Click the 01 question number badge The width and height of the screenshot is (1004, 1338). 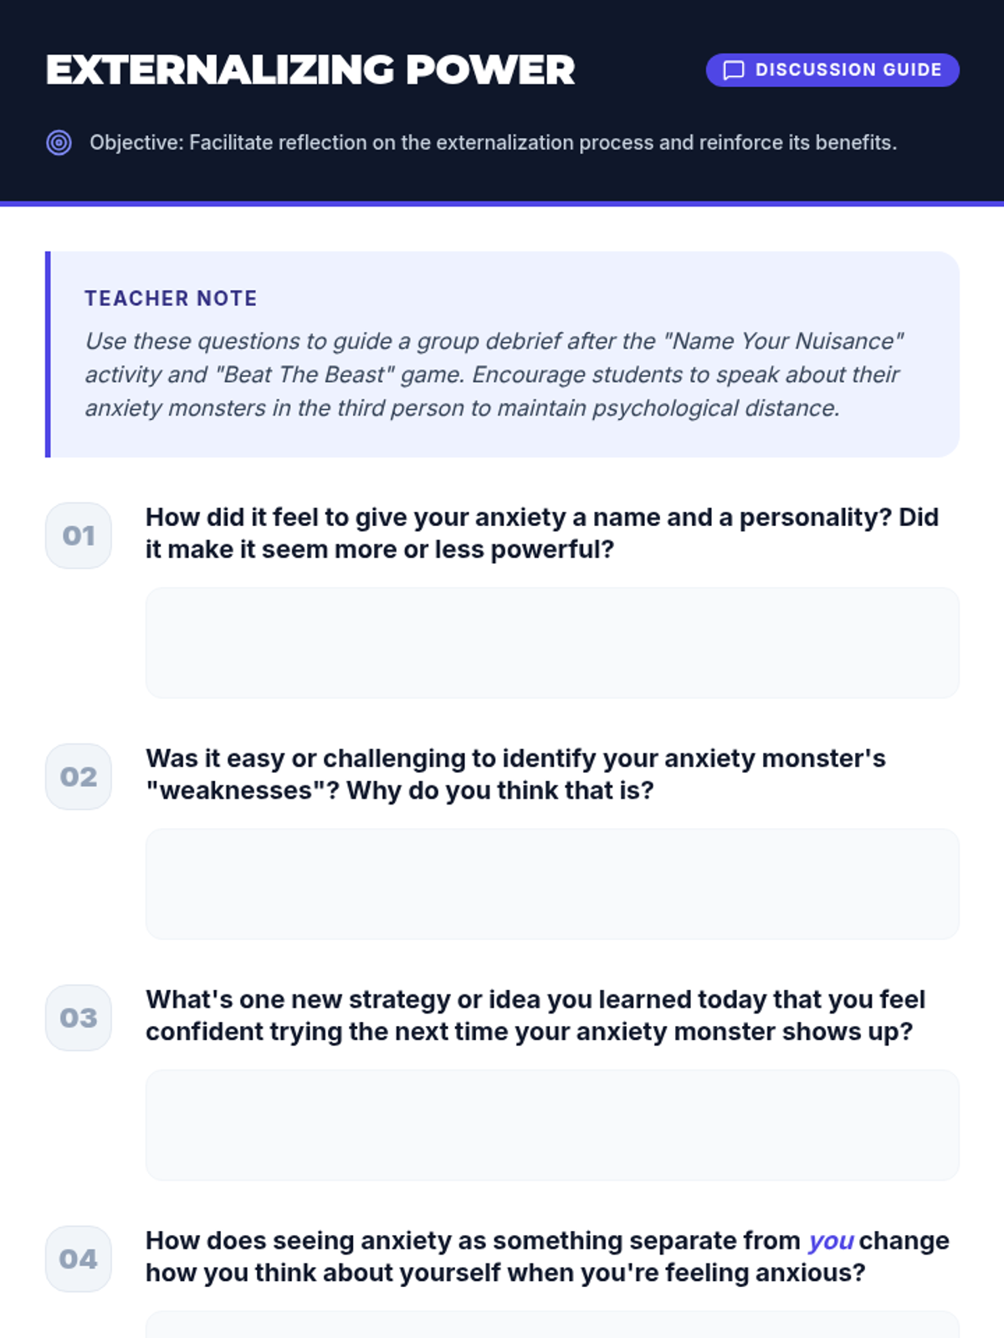tap(79, 536)
